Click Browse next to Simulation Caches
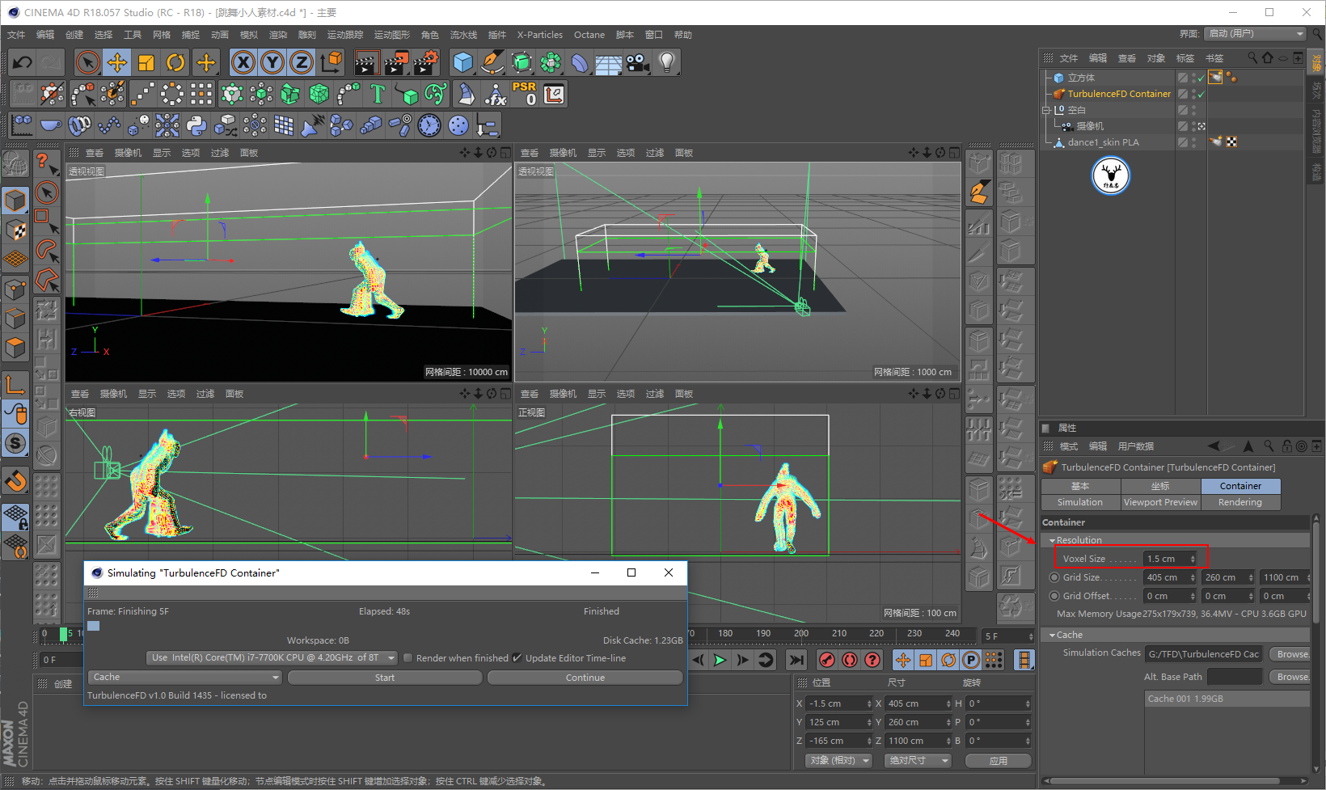The image size is (1326, 790). 1290,654
